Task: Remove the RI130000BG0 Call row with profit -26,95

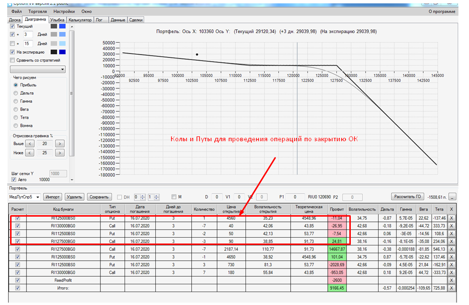Action: tap(451, 226)
